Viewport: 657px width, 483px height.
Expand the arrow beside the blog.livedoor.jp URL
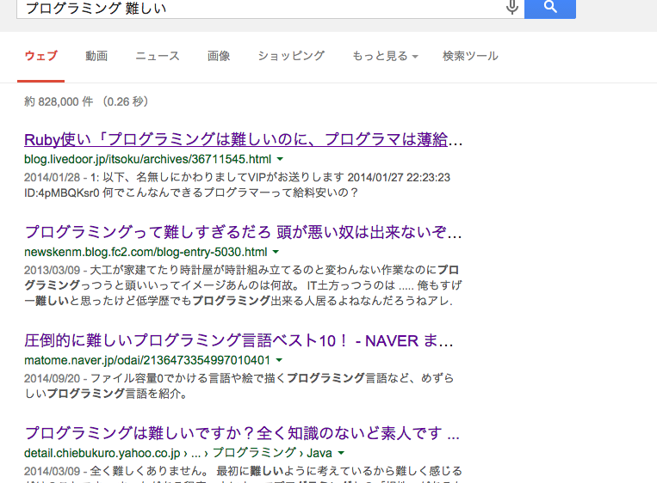(280, 160)
